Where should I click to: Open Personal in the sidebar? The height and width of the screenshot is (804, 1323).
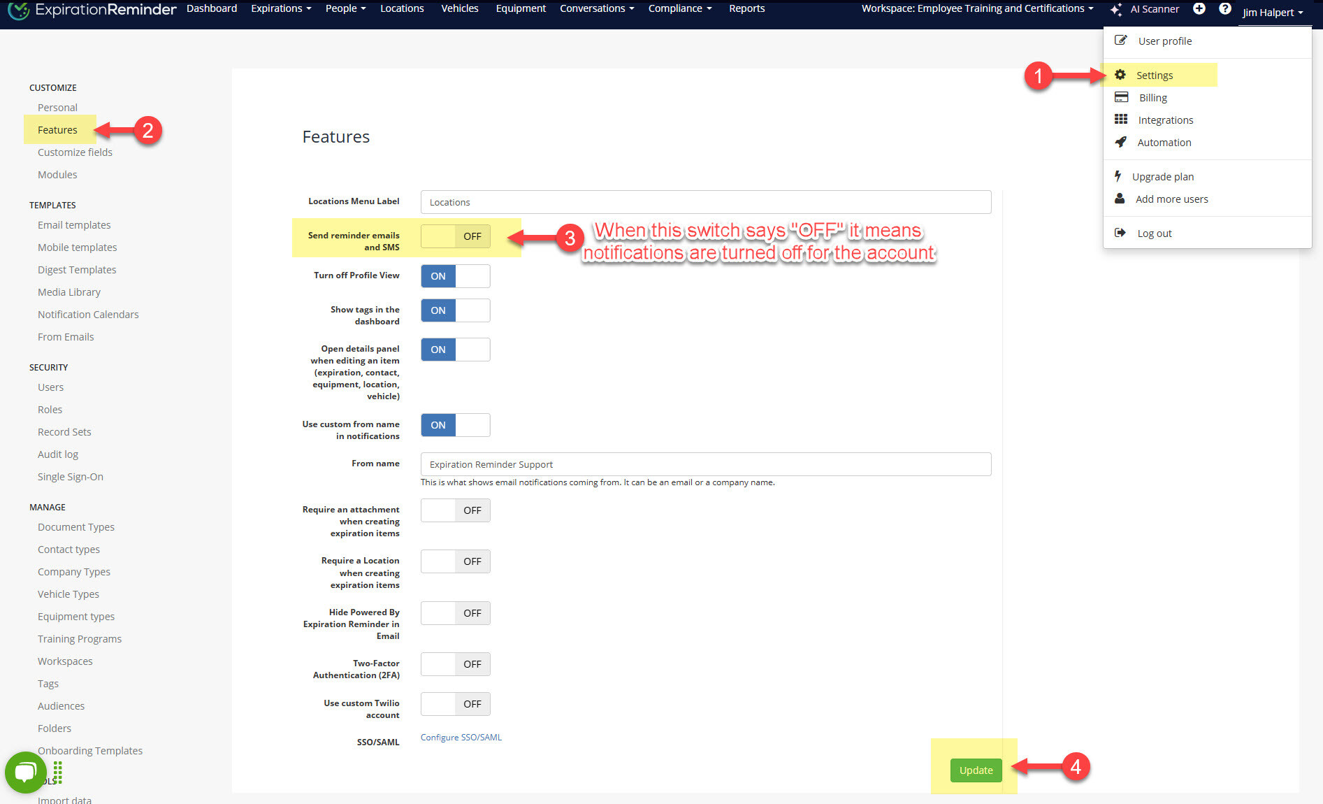click(57, 108)
